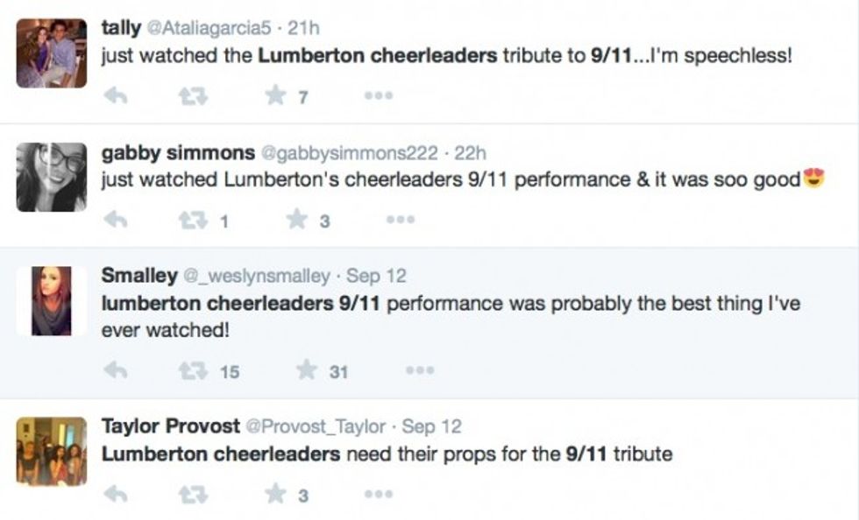Open tally's profile picture thumbnail
859x520 pixels.
tap(52, 53)
